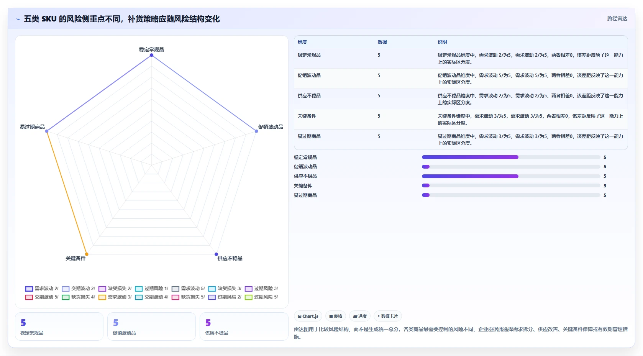643x356 pixels.
Task: Hide the 过期风险 5/ legend series
Action: tap(261, 297)
